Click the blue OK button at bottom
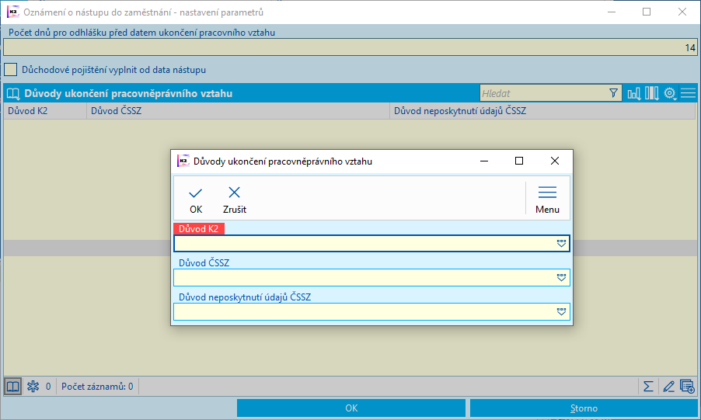The image size is (701, 420). tap(351, 408)
